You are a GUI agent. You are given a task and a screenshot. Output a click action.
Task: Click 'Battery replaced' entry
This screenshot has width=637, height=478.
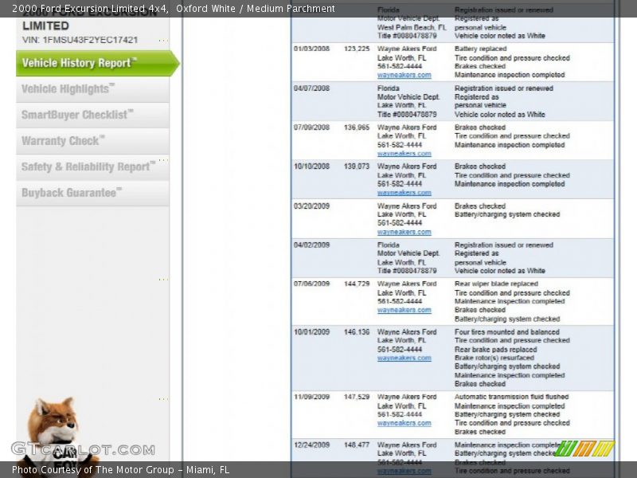click(481, 49)
